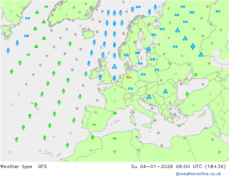This screenshot has width=229, height=177.
Task: Click the gray cloud dot over Tunisia
Action: pyautogui.click(x=137, y=137)
